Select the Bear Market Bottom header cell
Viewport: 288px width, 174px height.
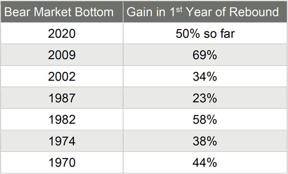pos(62,12)
